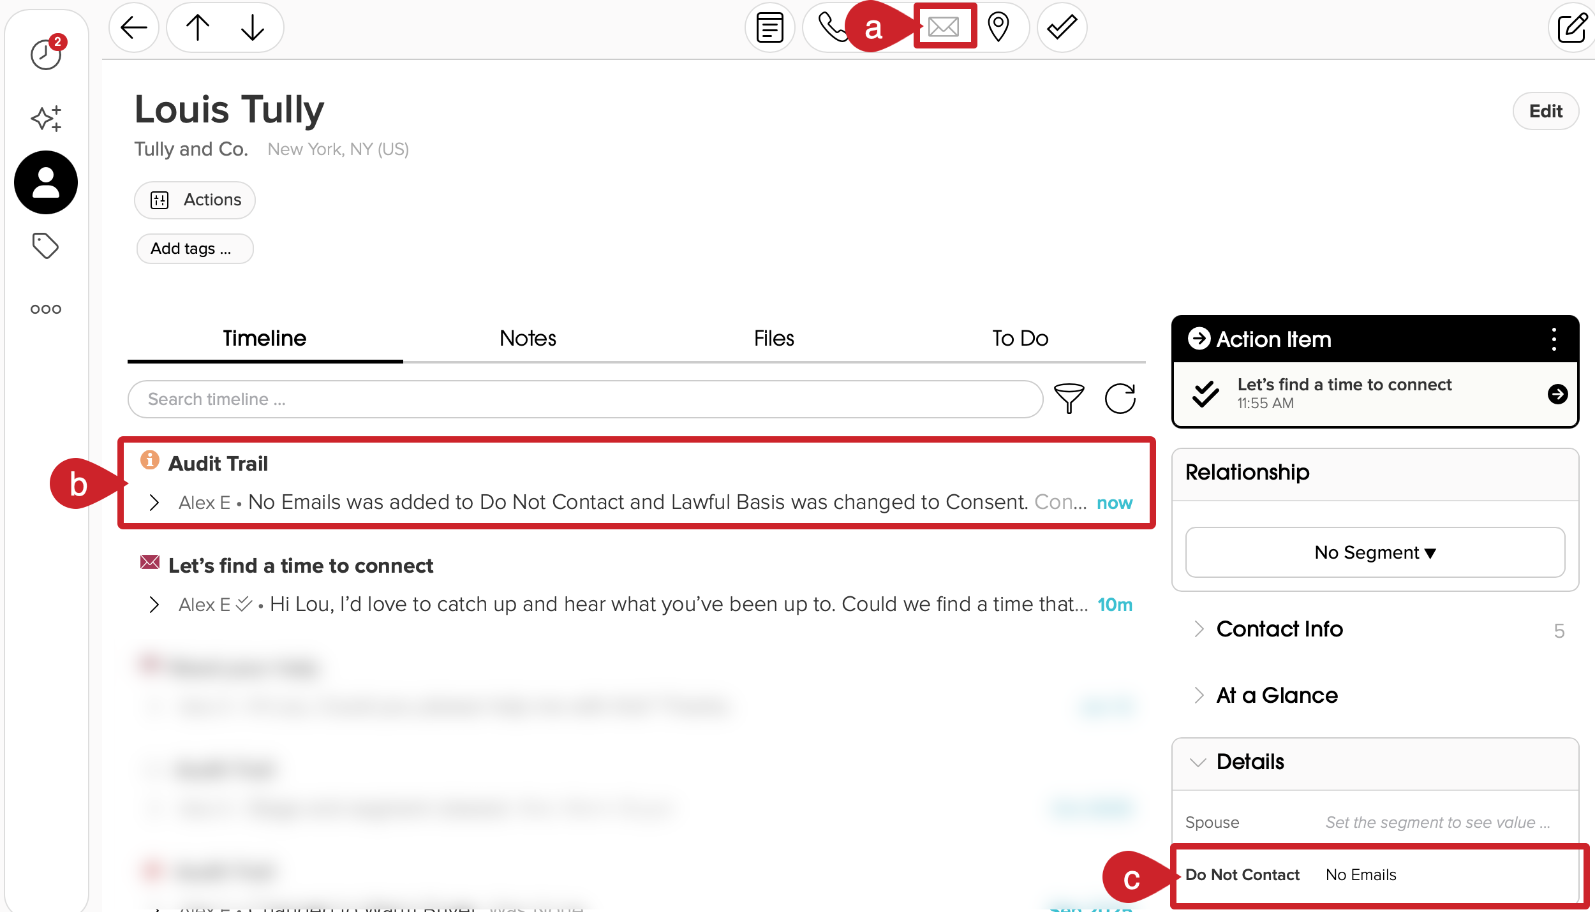Select the sparkles AI icon in sidebar
The image size is (1595, 912).
[45, 118]
